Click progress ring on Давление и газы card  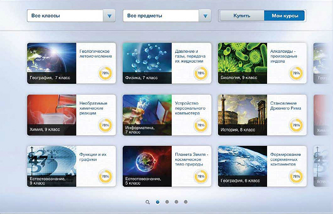click(201, 73)
